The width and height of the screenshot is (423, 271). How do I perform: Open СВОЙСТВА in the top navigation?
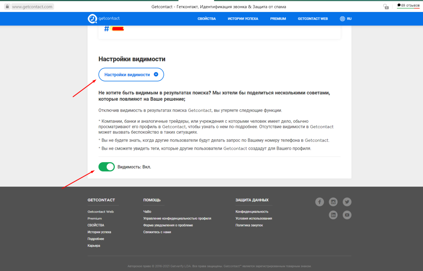click(x=207, y=19)
